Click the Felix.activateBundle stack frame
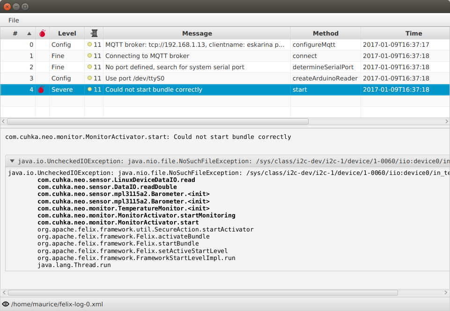 [x=124, y=237]
